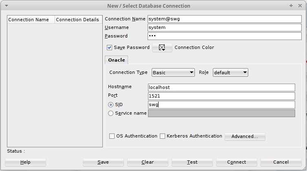Image resolution: width=307 pixels, height=171 pixels.
Task: Enable OS Authentication checkbox
Action: (112, 136)
